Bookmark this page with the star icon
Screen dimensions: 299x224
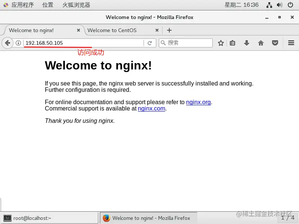pos(221,43)
